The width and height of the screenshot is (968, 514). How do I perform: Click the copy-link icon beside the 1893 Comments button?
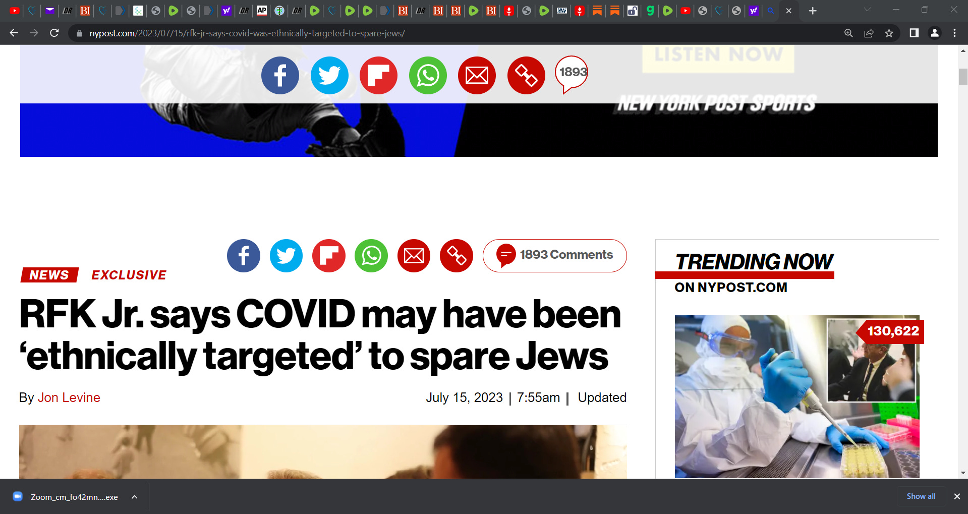(457, 256)
